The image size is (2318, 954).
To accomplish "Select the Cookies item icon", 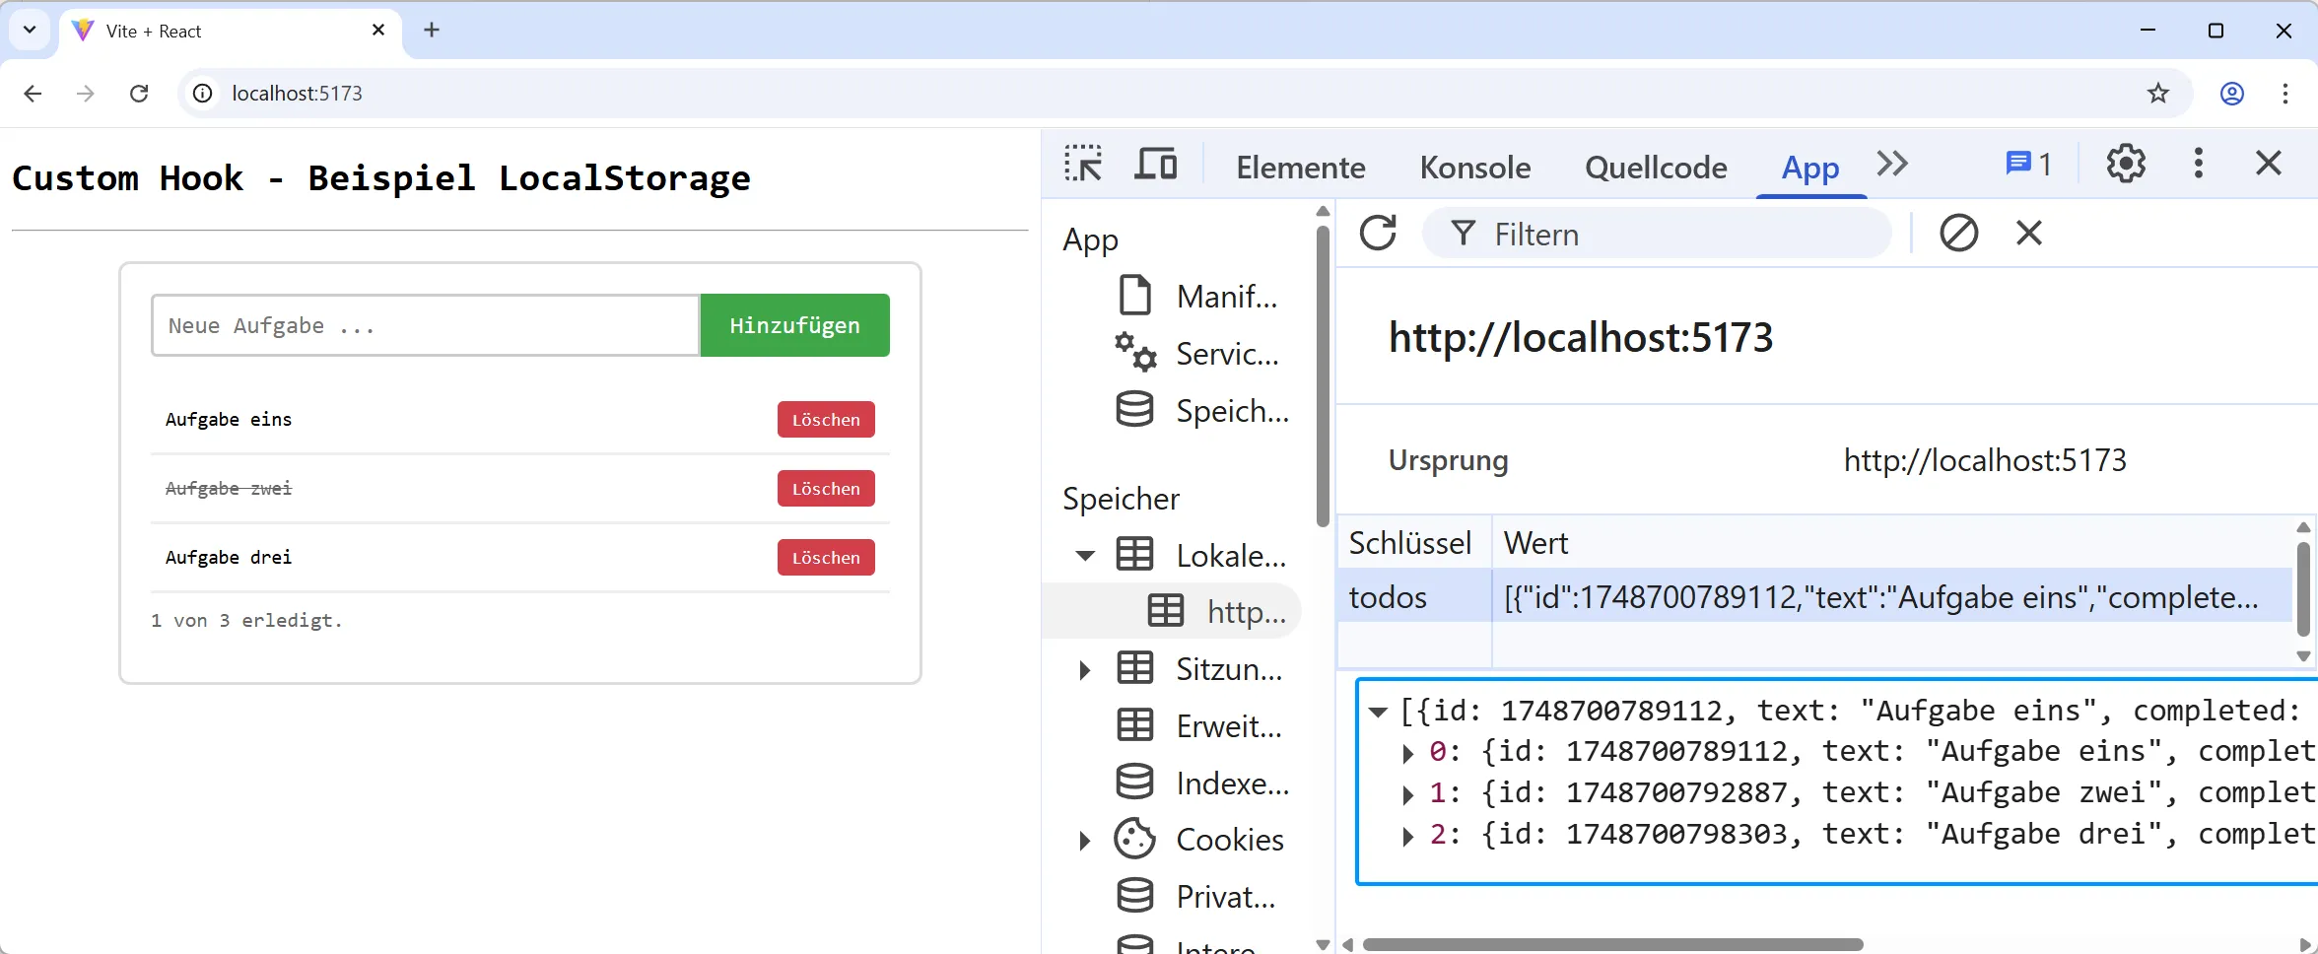I will [1134, 840].
